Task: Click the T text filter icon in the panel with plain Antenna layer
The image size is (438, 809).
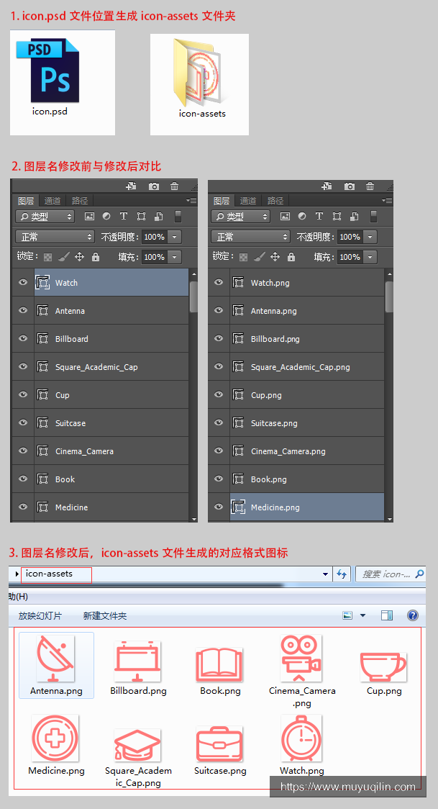Action: point(124,216)
